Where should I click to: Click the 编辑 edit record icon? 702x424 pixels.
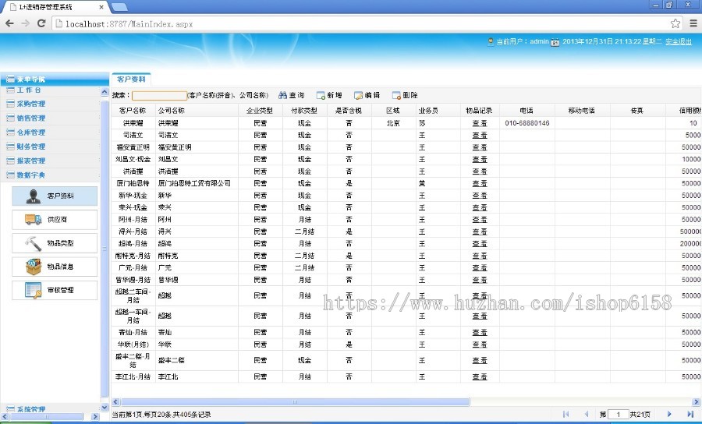(358, 95)
